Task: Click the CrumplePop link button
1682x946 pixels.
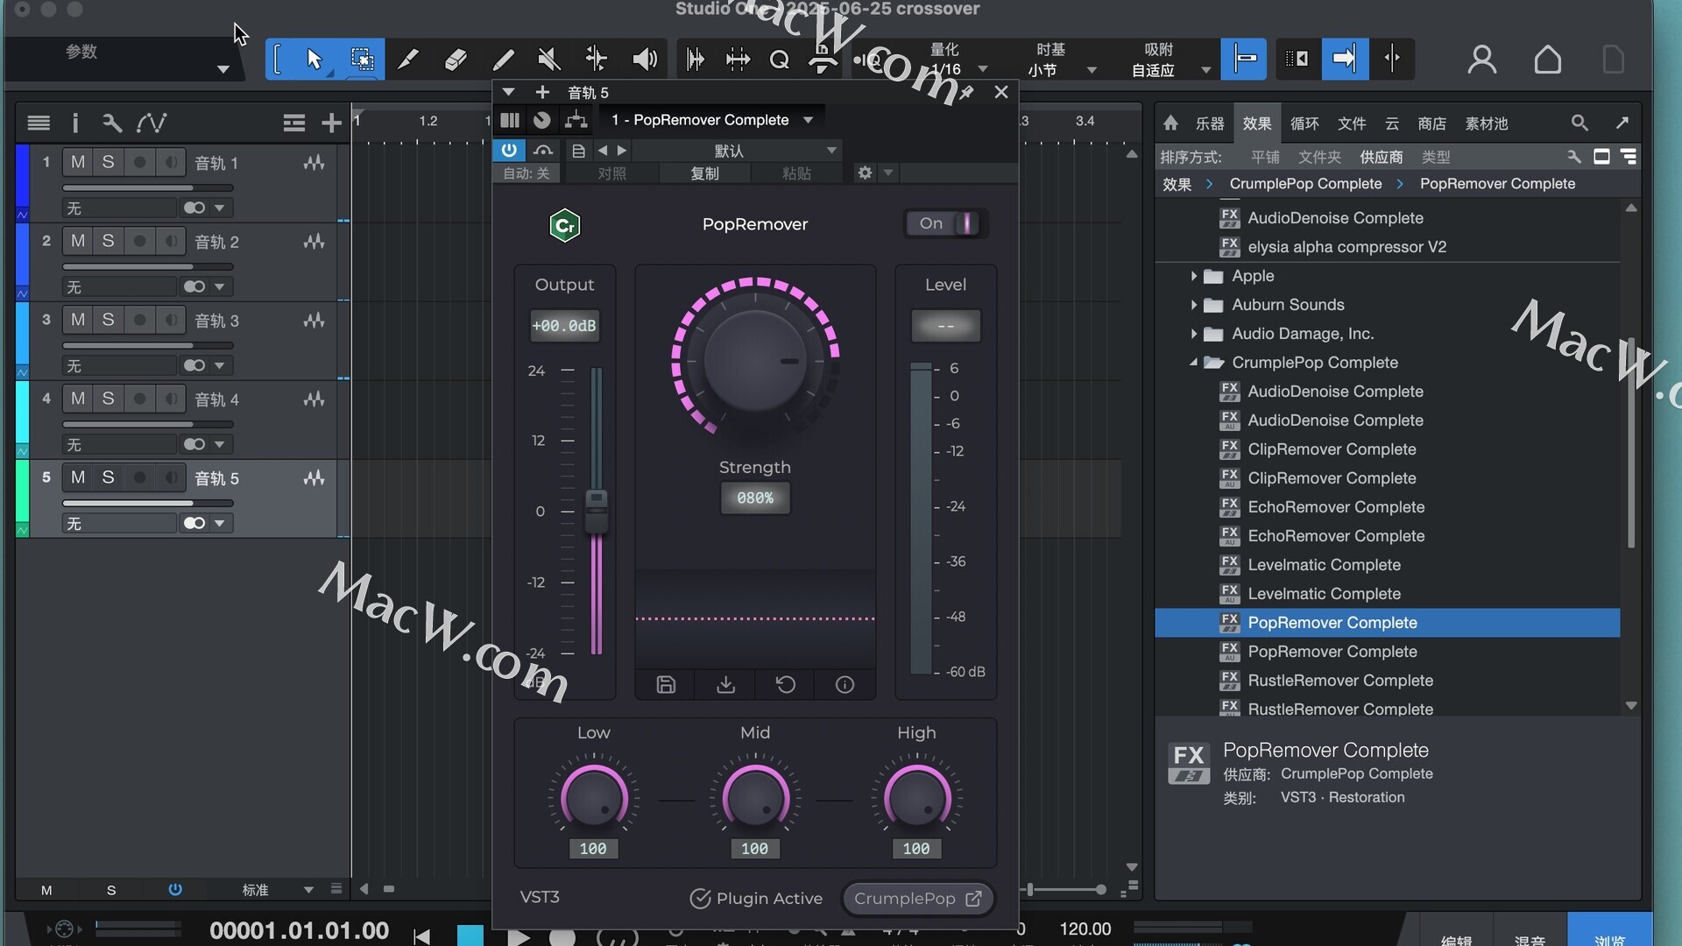Action: (917, 899)
